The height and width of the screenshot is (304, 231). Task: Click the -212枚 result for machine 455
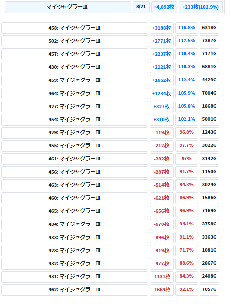point(161,146)
